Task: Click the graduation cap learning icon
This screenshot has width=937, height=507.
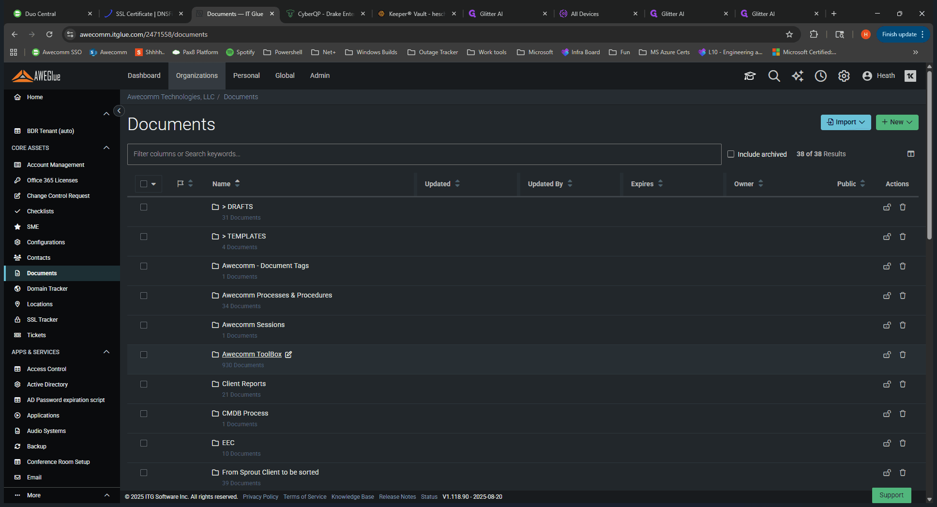Action: 750,76
